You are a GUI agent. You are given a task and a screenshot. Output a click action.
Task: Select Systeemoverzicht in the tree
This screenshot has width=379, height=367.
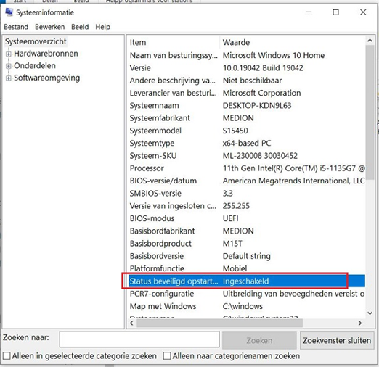tap(36, 41)
